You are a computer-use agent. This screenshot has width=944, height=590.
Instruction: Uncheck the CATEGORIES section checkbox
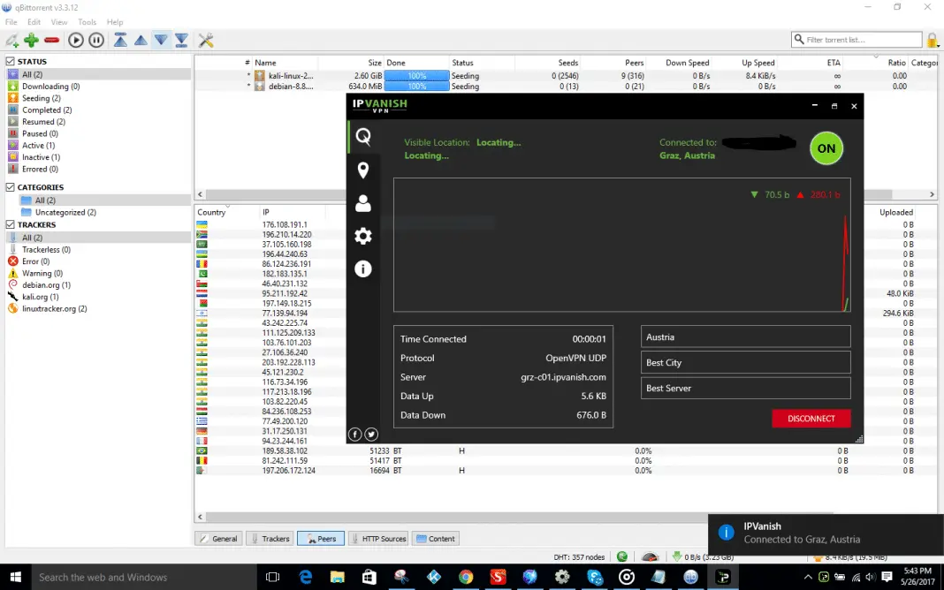[11, 187]
